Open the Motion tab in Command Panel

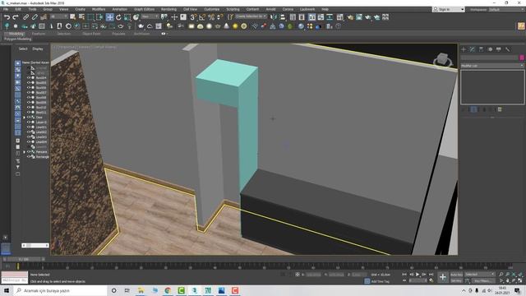[490, 49]
